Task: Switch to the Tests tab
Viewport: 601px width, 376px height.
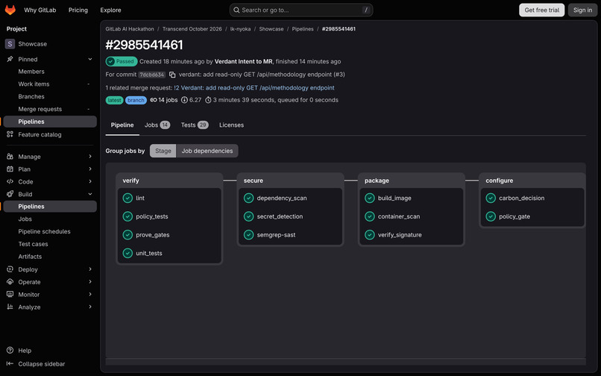Action: pyautogui.click(x=195, y=125)
